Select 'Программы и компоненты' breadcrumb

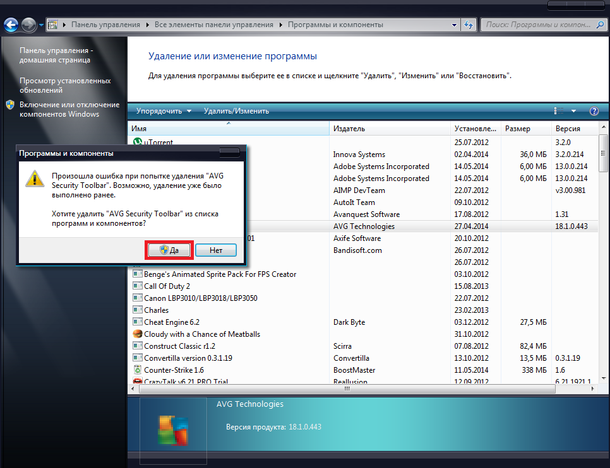(x=335, y=25)
